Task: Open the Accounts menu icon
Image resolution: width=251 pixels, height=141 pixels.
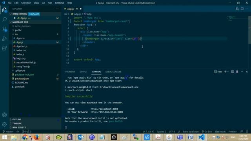Action: click(4, 115)
